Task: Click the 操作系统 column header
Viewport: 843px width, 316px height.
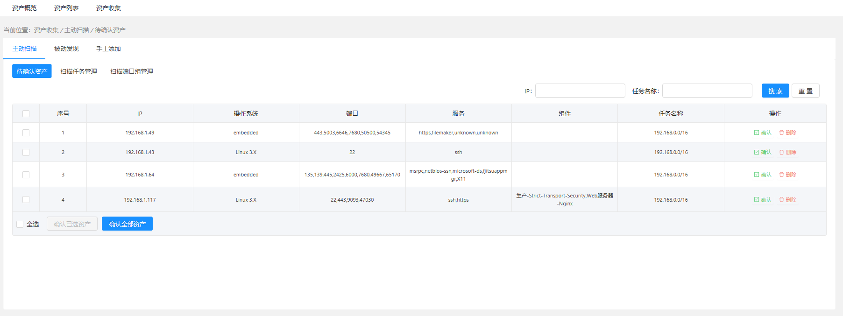Action: 246,113
